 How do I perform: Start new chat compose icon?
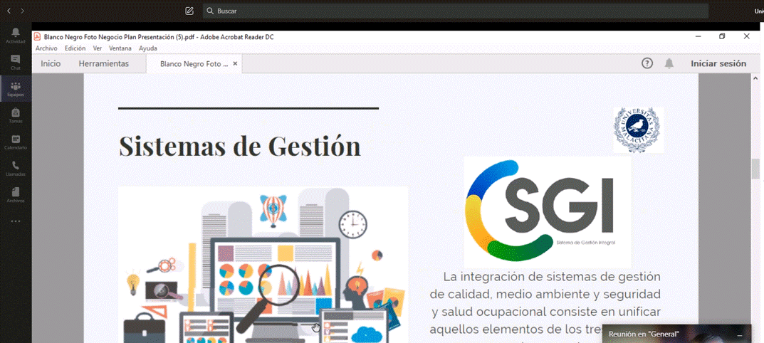coord(189,11)
